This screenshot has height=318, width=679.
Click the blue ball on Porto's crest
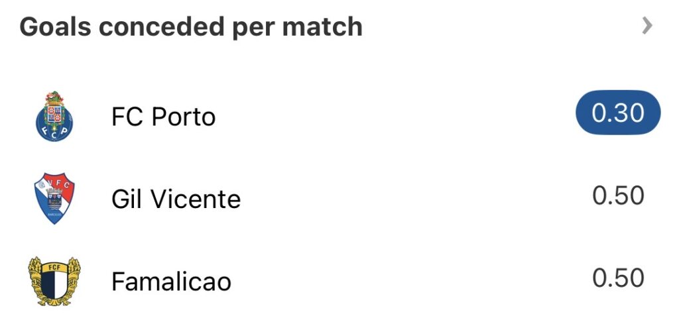(x=54, y=126)
